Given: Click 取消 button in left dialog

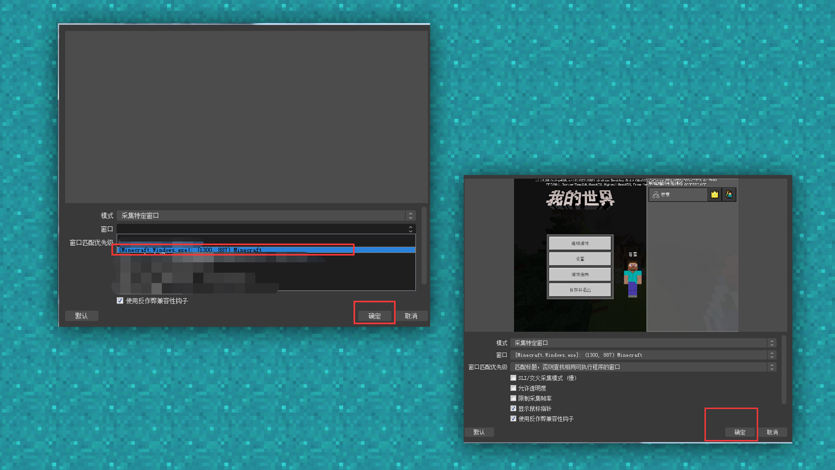Looking at the screenshot, I should [411, 316].
